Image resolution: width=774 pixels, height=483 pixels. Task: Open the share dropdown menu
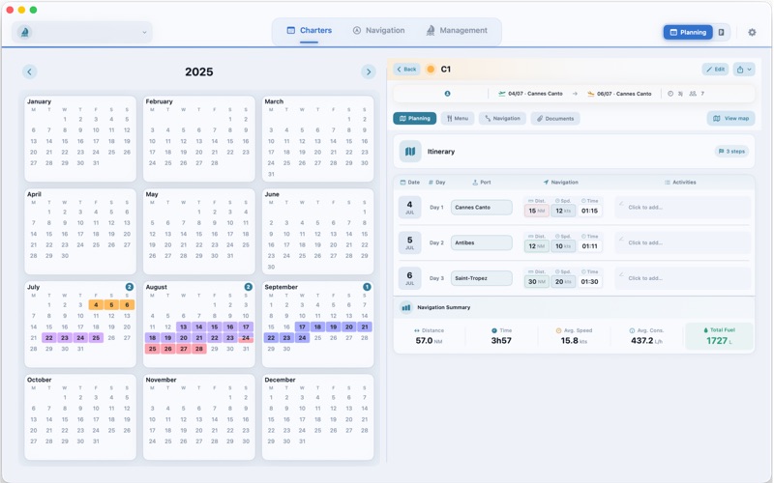744,70
